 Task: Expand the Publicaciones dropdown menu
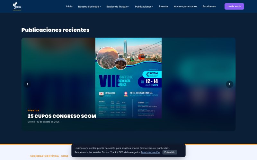click(144, 6)
